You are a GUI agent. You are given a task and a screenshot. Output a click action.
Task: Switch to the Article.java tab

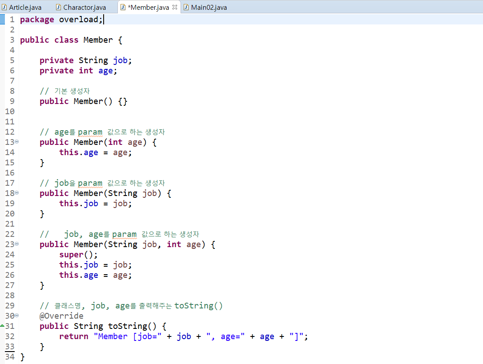pyautogui.click(x=21, y=7)
